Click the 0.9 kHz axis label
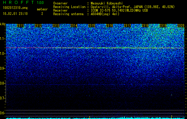Image resolution: width=187 pixels, height=119 pixels. pos(2,68)
